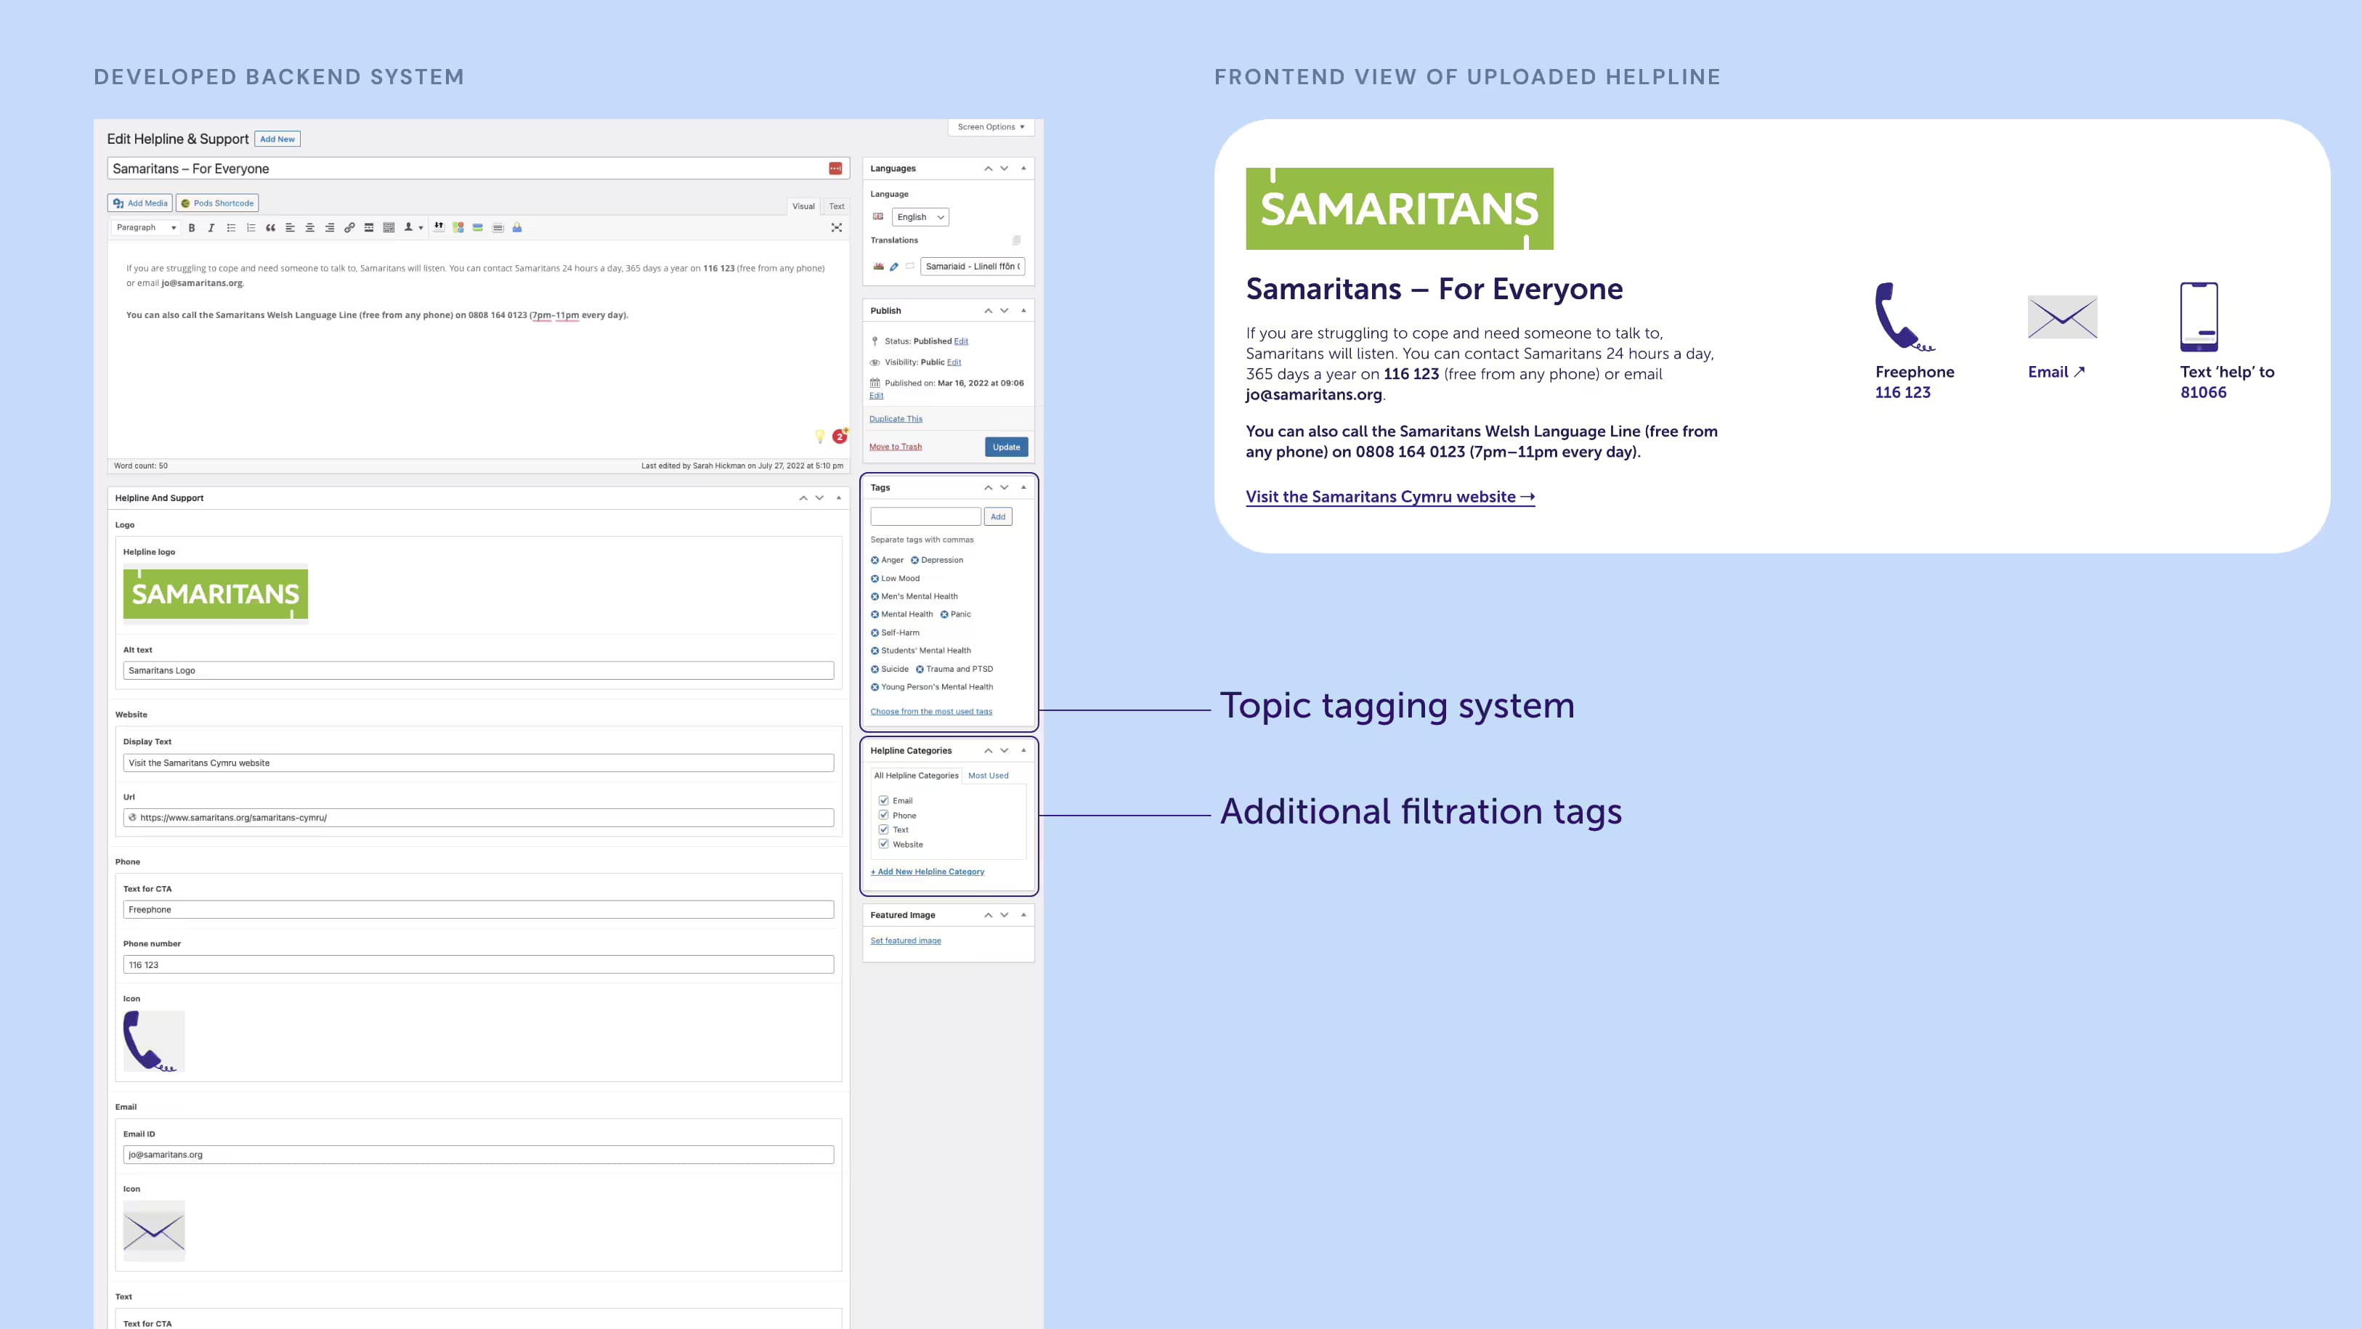The image size is (2362, 1329).
Task: Collapse the Featured Image panel
Action: (x=1023, y=915)
